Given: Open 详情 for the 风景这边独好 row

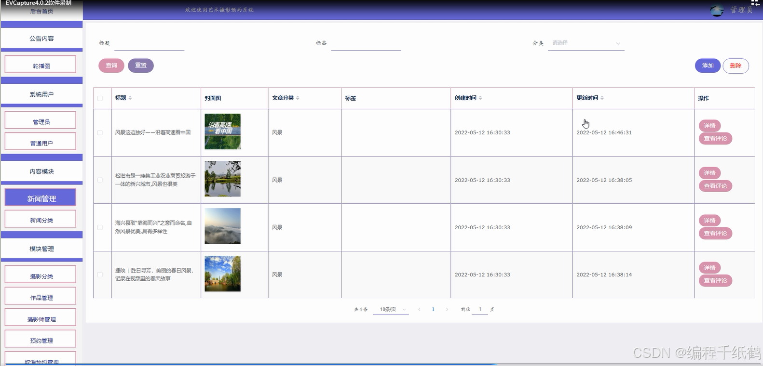Looking at the screenshot, I should [709, 126].
